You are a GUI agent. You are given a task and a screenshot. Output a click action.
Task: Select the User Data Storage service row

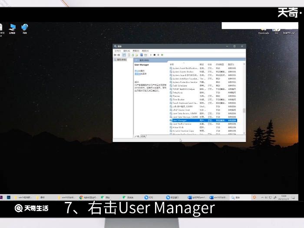203,117
